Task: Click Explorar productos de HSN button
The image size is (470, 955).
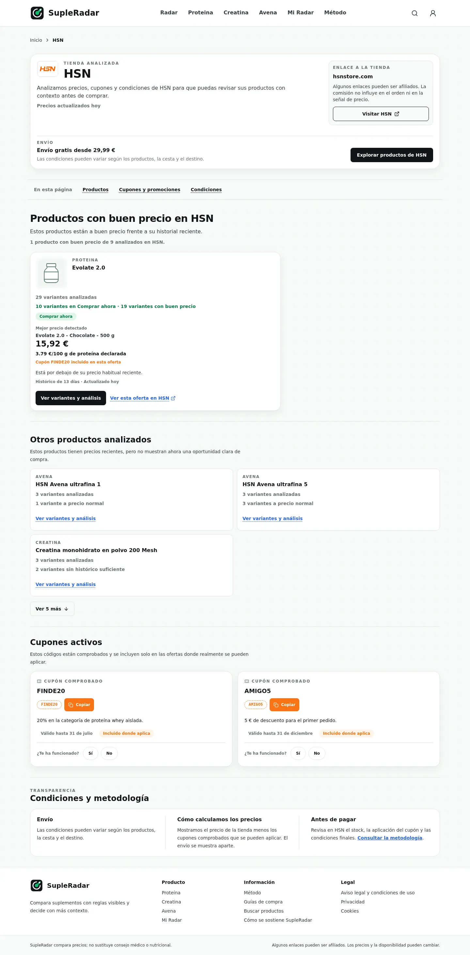Action: point(392,155)
